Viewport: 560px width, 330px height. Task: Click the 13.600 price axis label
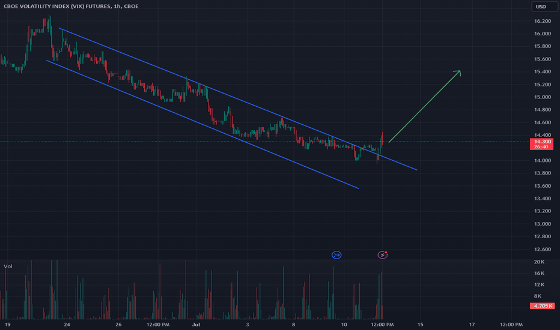point(542,186)
